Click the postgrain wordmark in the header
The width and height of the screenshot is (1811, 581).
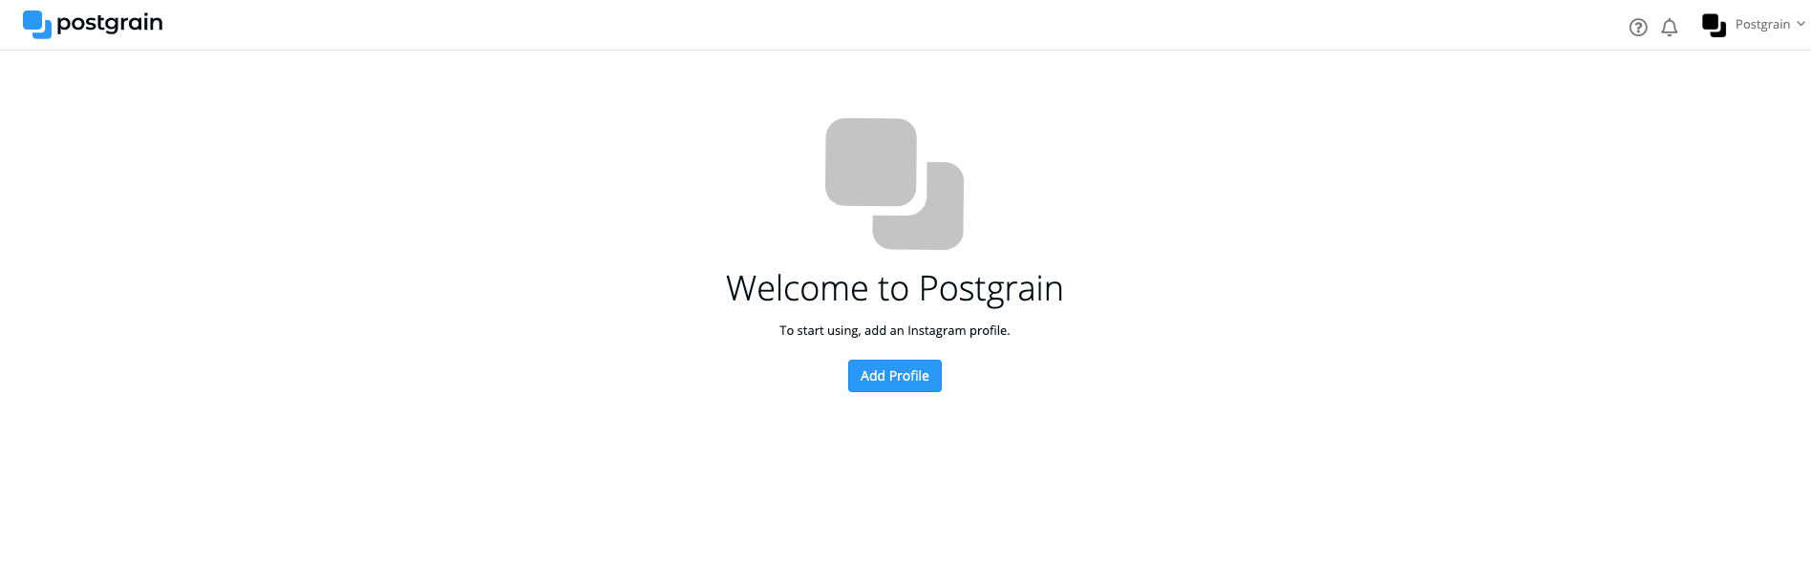(110, 23)
